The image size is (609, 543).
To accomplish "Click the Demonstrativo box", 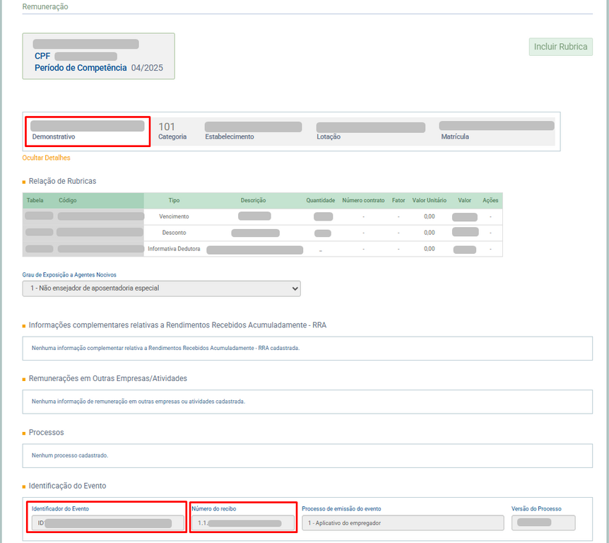I will point(88,132).
